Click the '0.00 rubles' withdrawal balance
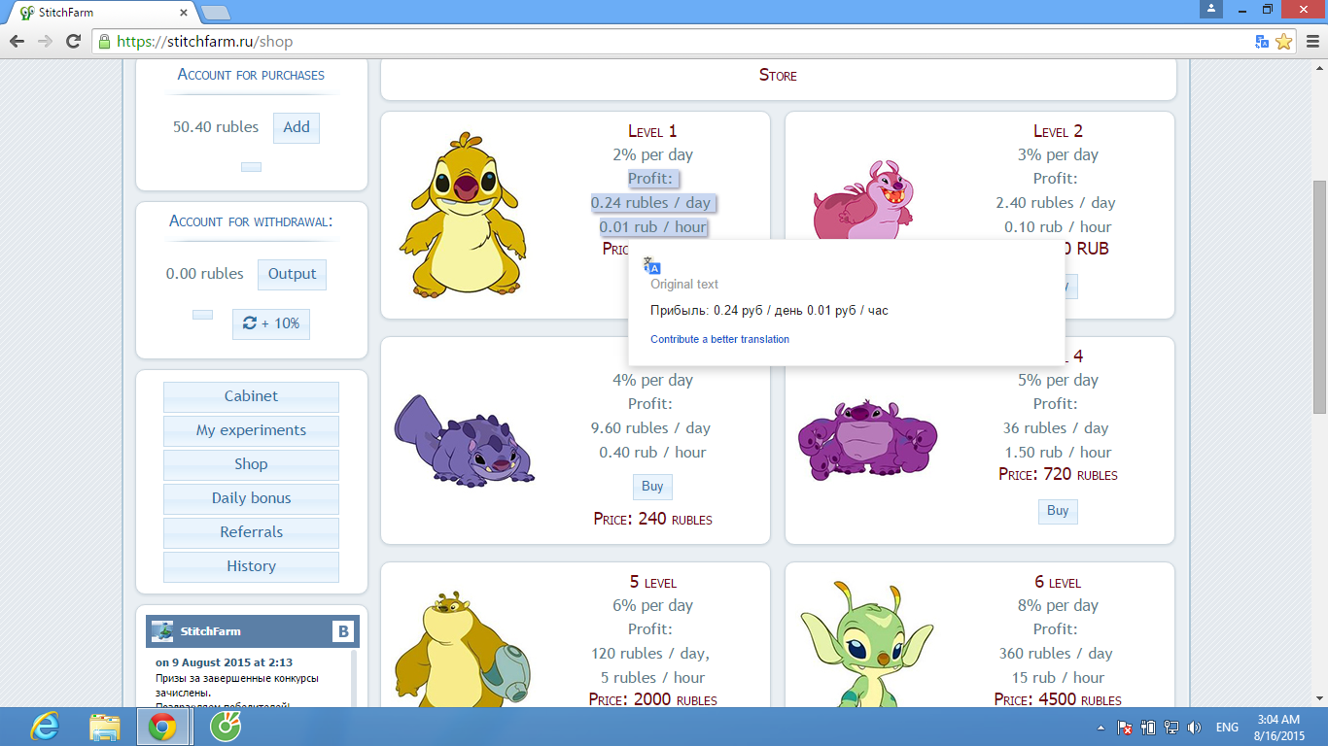 [x=205, y=274]
